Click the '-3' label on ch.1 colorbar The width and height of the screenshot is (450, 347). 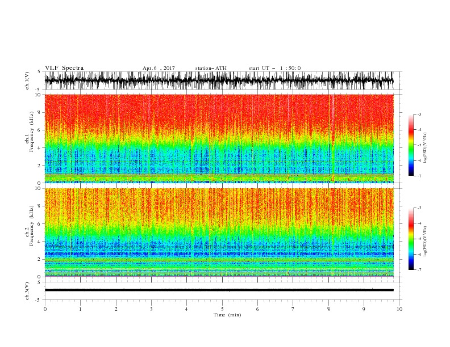click(419, 114)
